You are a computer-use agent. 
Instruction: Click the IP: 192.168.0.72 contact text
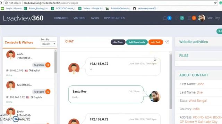[x=15, y=97]
